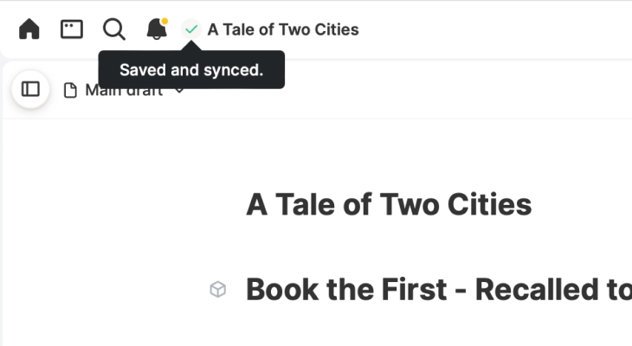Viewport: 632px width, 346px height.
Task: Expand the chevron next to Main draft
Action: click(179, 91)
